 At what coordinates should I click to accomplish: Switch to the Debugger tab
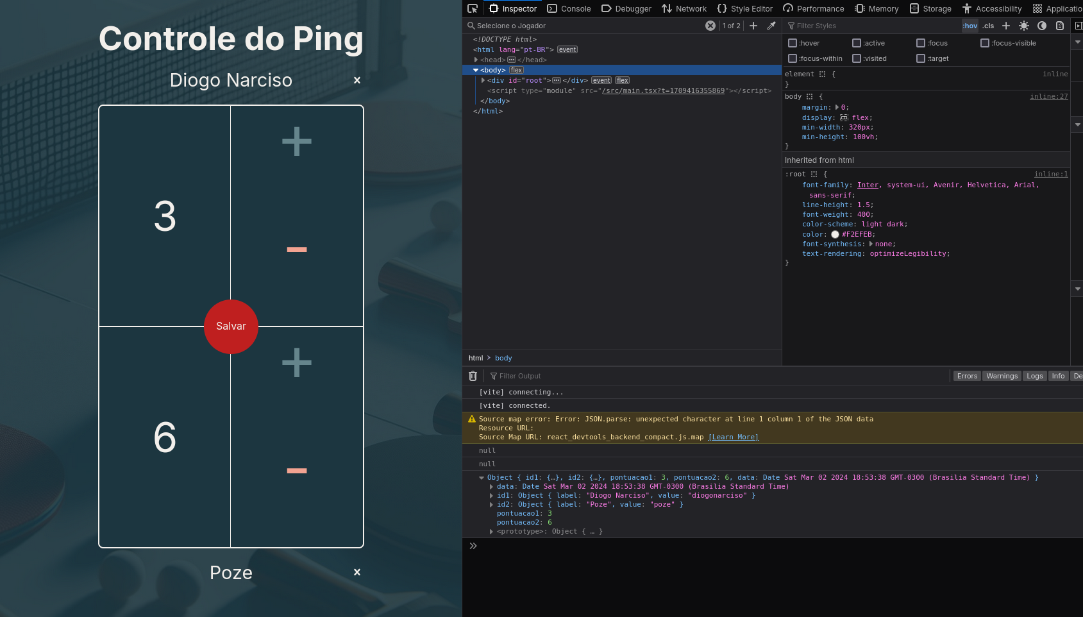coord(626,8)
